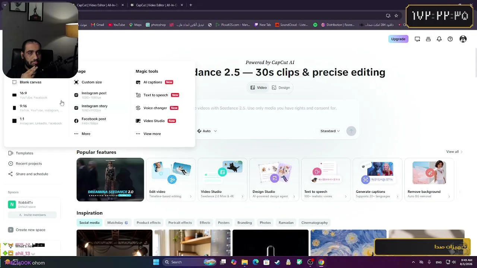This screenshot has width=477, height=268.
Task: Click the Facebook logo icon
Action: 76,121
